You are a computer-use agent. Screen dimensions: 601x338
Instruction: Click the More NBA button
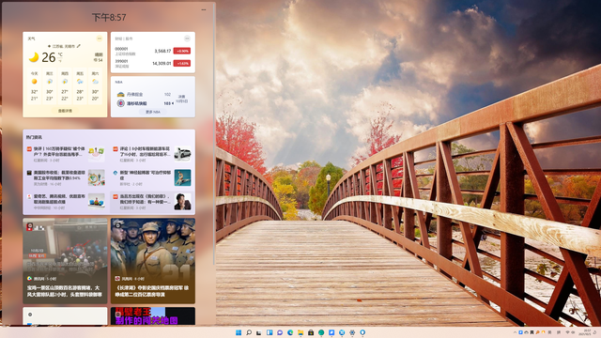(152, 112)
